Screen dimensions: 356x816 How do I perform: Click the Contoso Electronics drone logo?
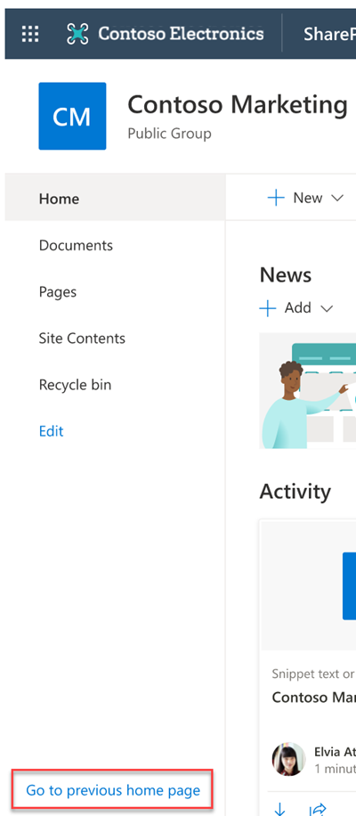tap(77, 35)
